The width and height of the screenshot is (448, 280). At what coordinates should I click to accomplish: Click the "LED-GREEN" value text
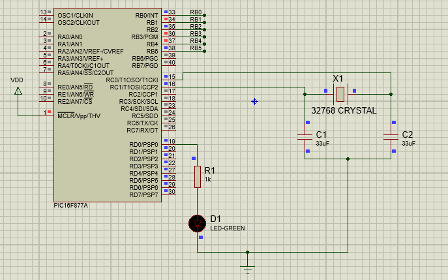228,228
